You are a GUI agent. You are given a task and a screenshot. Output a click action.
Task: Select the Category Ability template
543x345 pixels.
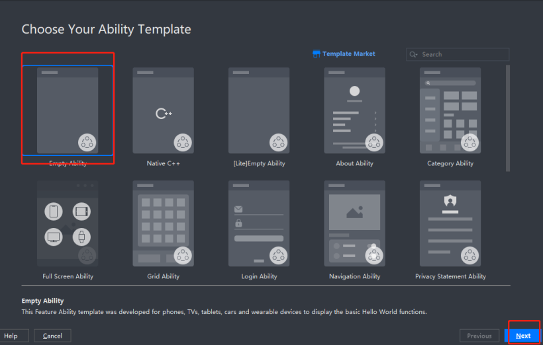[x=450, y=110]
